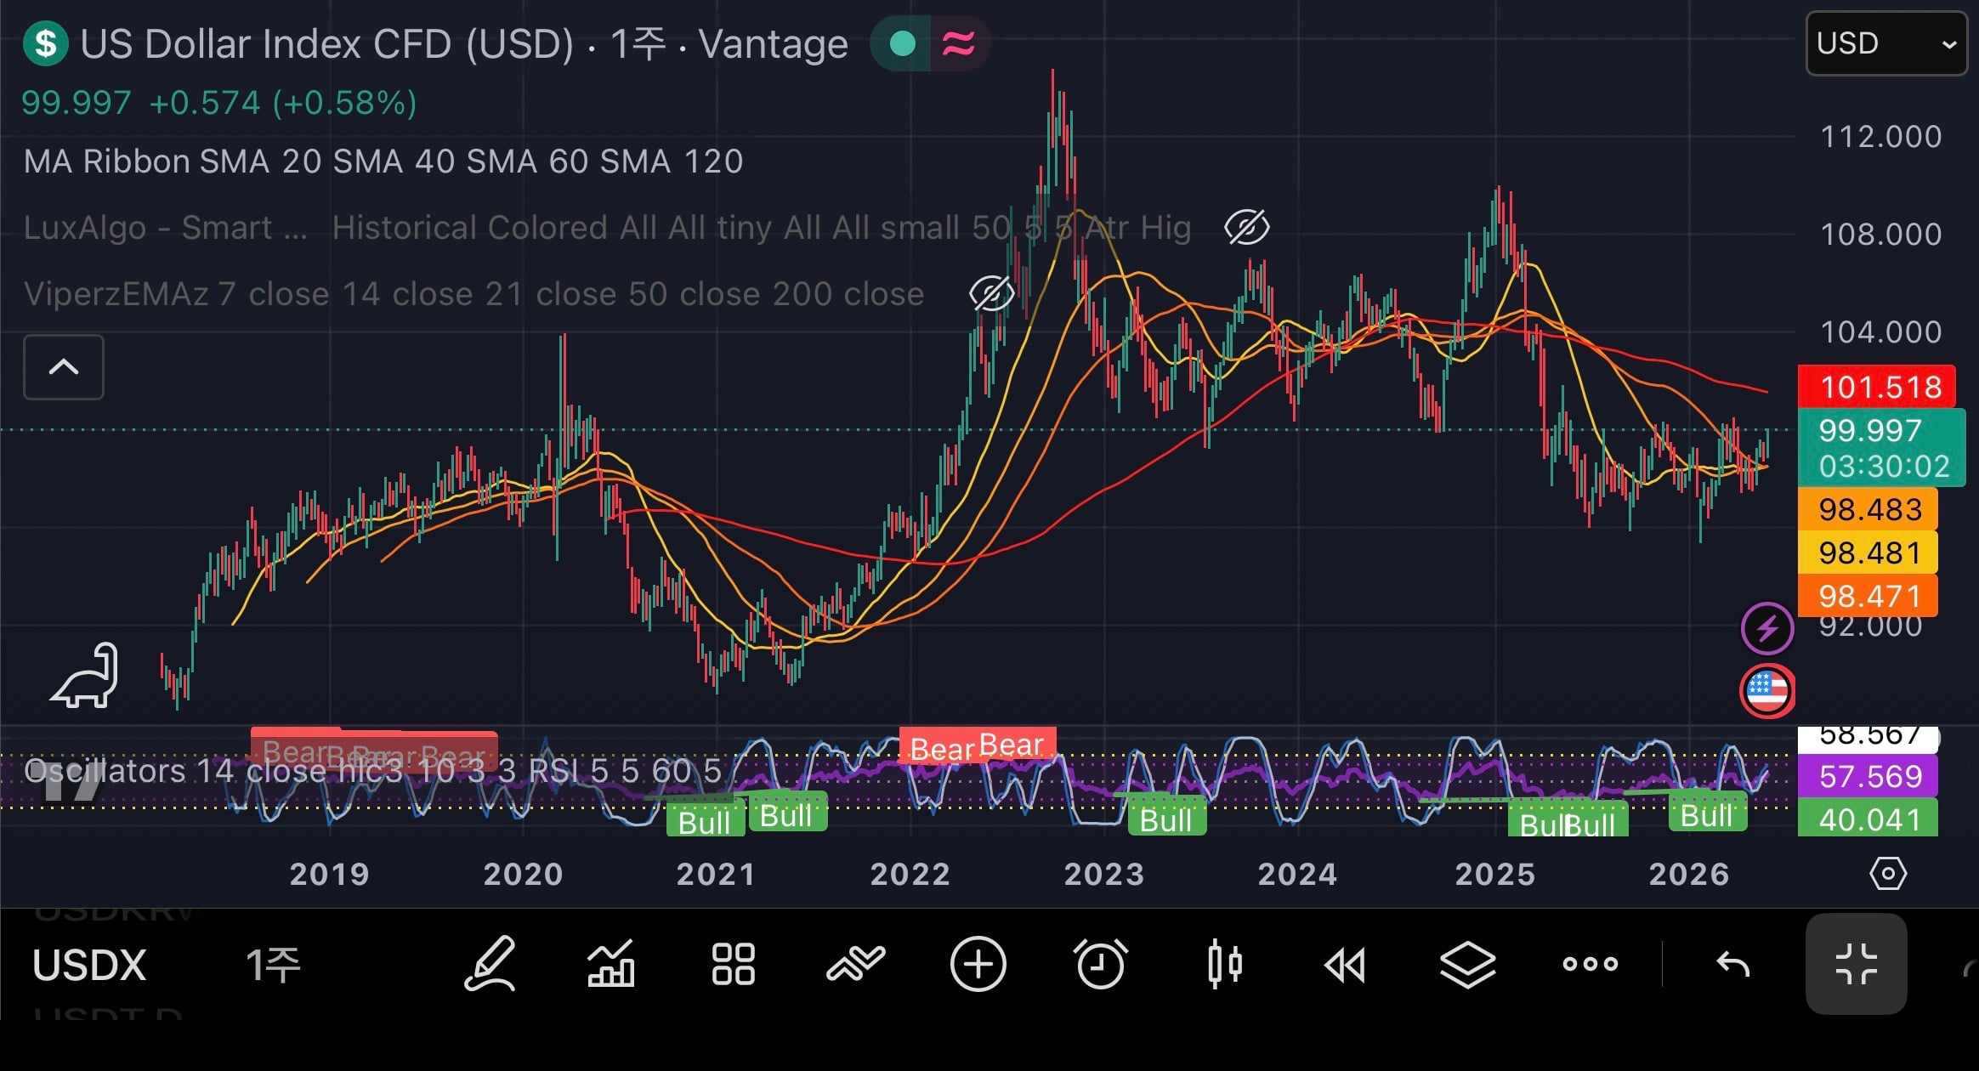Viewport: 1979px width, 1071px height.
Task: Open the USD currency dropdown
Action: point(1886,43)
